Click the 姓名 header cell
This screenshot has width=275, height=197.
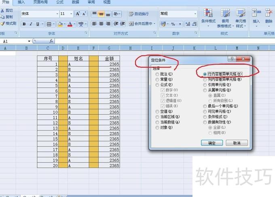78,58
